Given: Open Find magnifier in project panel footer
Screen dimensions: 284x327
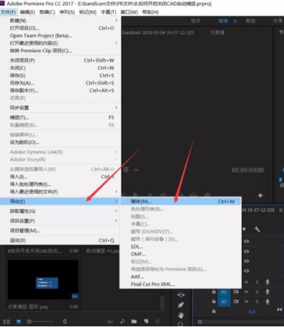Looking at the screenshot, I should (x=123, y=322).
